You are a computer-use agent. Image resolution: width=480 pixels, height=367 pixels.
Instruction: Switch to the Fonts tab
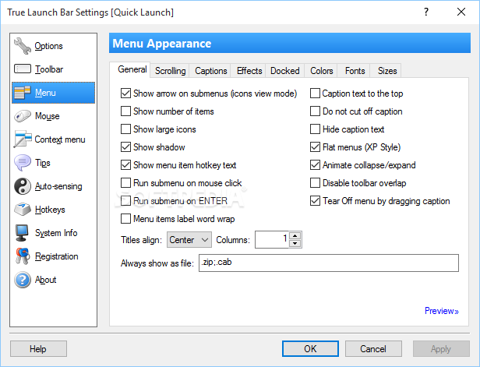(355, 71)
